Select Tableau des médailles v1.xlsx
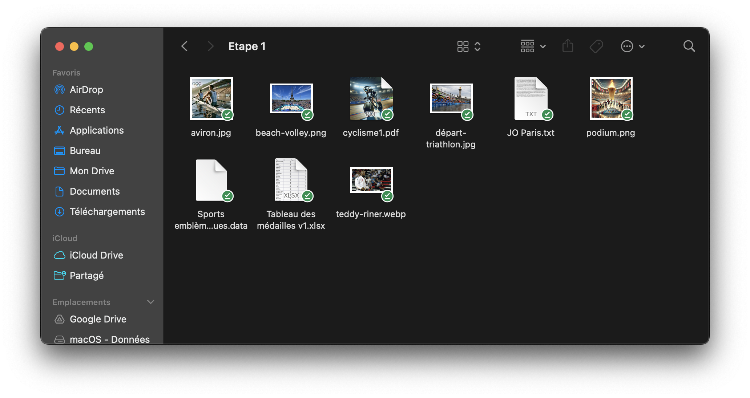750x398 pixels. [x=291, y=180]
